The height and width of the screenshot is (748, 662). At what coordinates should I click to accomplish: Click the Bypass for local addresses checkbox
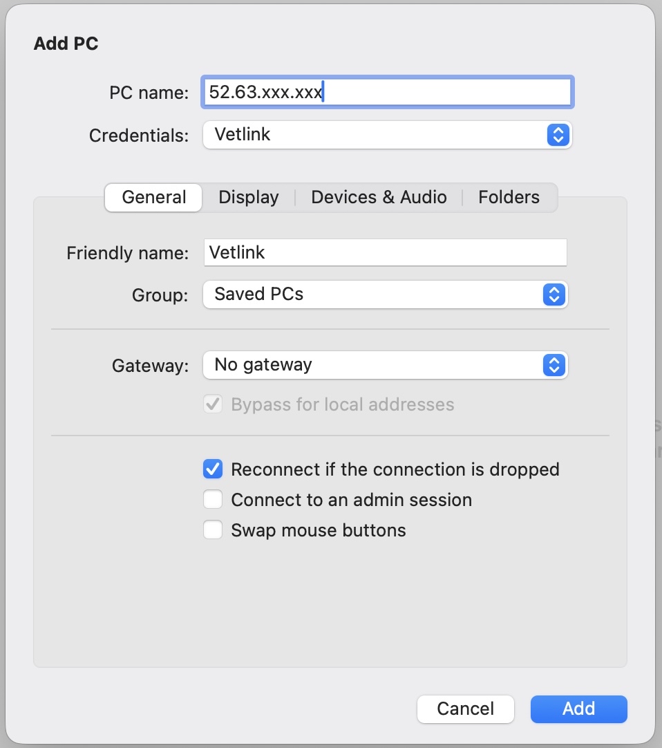click(x=213, y=404)
